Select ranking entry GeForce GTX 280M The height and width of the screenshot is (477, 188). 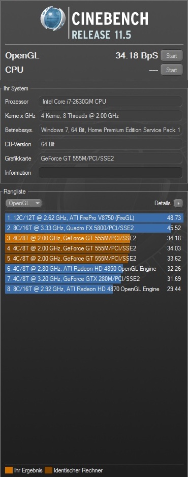[x=94, y=279]
